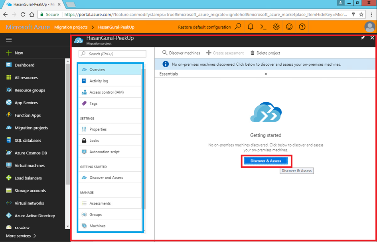Click the browser address bar URL
Image resolution: width=377 pixels, height=242 pixels.
click(x=205, y=14)
